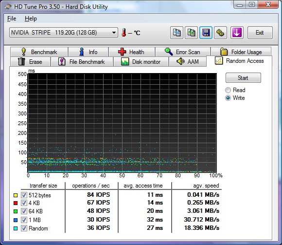282x245 pixels.
Task: Click the transfer size column header
Action: click(43, 186)
